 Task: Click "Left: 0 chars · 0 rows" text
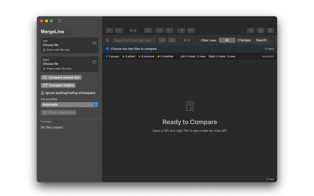pyautogui.click(x=193, y=56)
